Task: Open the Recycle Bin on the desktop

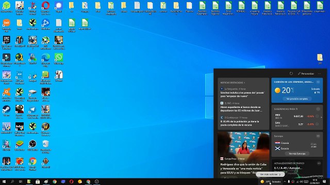Action: [46, 146]
